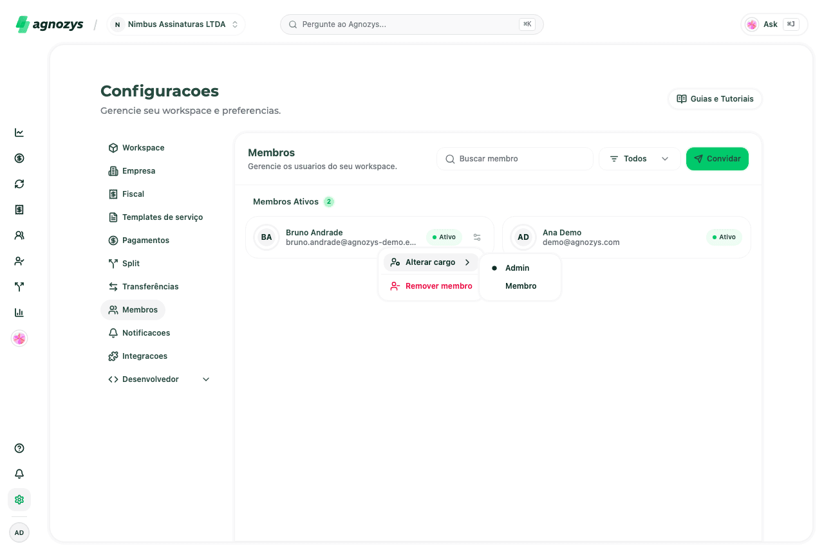The height and width of the screenshot is (553, 824).
Task: Open Bruno Andrade's options sliders icon
Action: tap(477, 237)
